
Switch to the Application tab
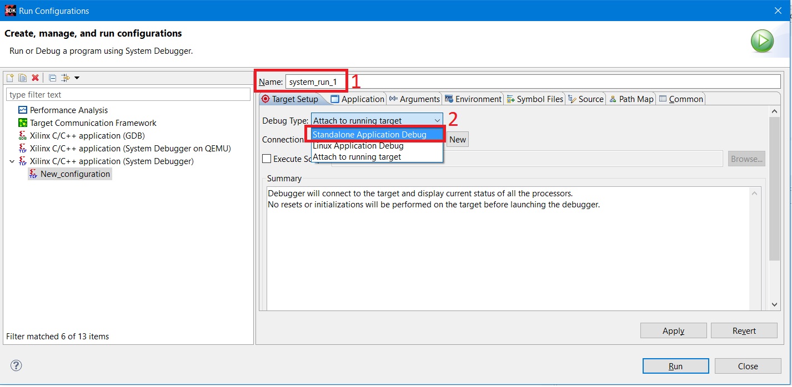pos(357,99)
